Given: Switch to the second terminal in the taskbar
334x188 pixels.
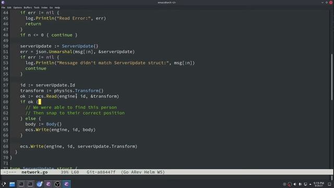Looking at the screenshot, I should coord(30,184).
